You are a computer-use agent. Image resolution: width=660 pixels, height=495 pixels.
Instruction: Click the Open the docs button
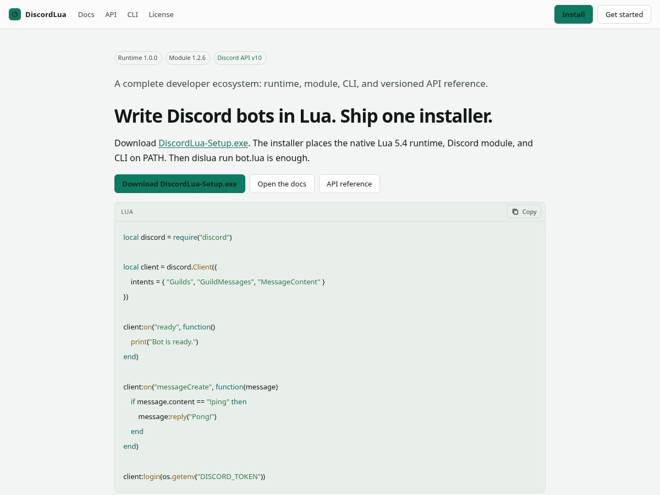[x=282, y=184]
